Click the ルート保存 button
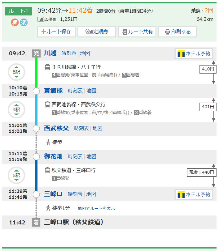Image resolution: width=219 pixels, height=251 pixels. (56, 32)
